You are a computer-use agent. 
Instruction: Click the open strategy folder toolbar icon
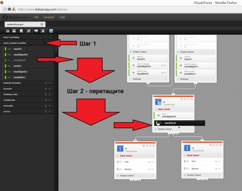click(x=8, y=31)
